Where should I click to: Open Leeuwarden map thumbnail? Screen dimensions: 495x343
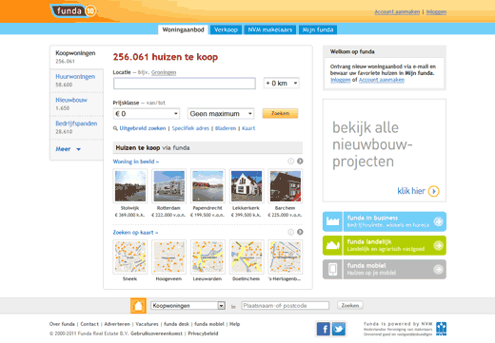(x=208, y=257)
